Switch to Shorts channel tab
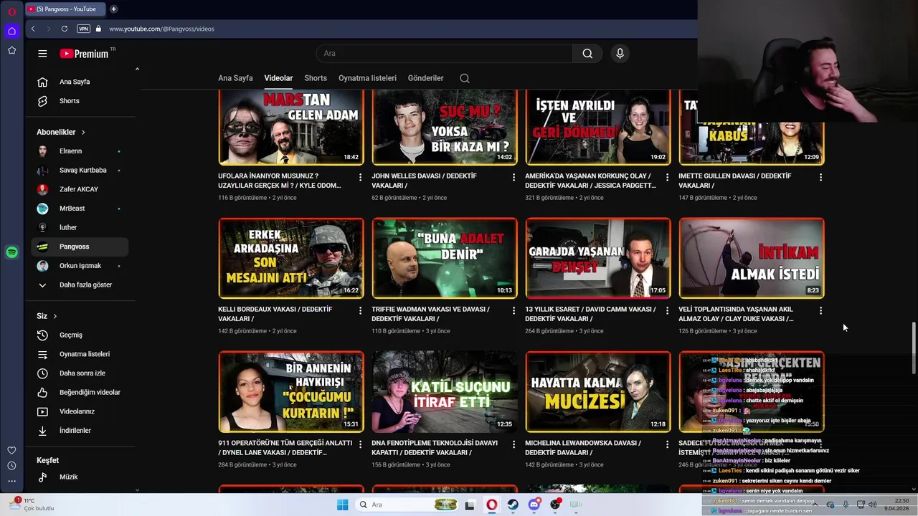The width and height of the screenshot is (918, 516). 316,78
